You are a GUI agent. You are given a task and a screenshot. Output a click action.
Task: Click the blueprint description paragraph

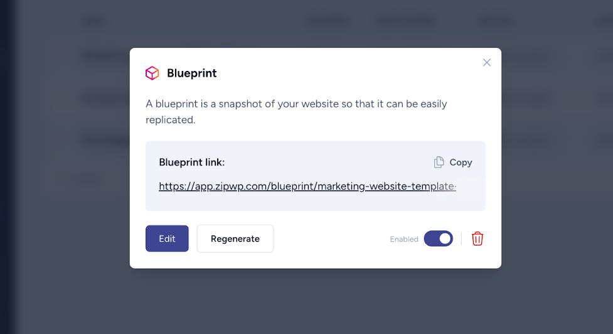click(x=296, y=112)
